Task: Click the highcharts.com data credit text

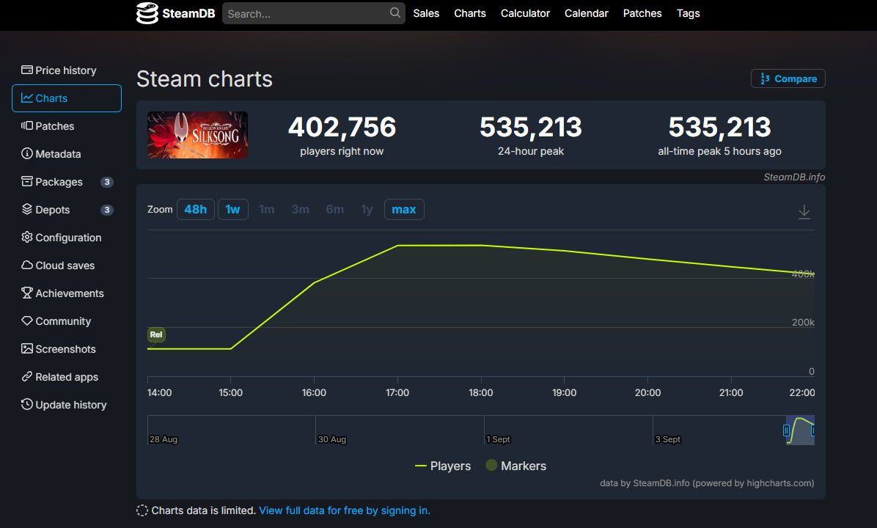Action: (x=707, y=483)
